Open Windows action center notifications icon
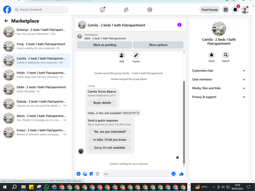Screen dimensions: 255x191 pos(248,187)
